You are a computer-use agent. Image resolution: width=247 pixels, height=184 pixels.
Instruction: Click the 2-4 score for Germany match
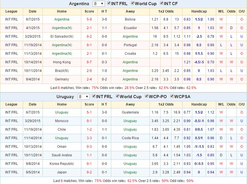[x=89, y=79]
